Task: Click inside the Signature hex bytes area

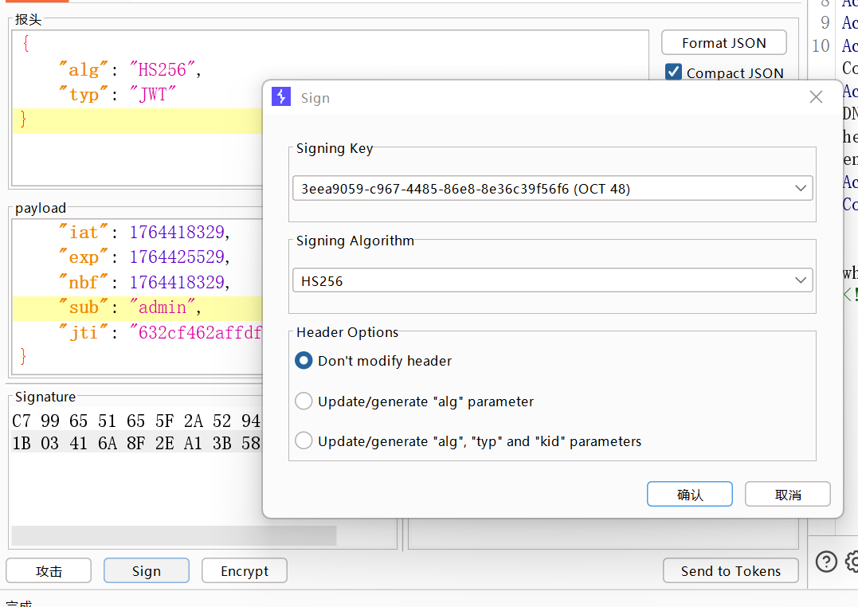Action: [x=135, y=431]
